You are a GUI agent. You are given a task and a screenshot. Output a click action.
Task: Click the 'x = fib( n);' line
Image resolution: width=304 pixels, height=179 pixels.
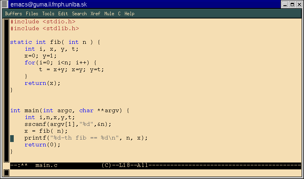click(x=46, y=131)
